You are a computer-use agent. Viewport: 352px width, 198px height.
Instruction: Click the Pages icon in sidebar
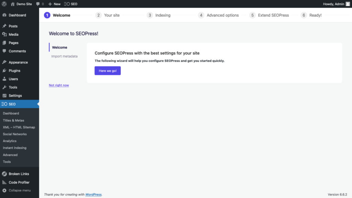click(x=4, y=43)
